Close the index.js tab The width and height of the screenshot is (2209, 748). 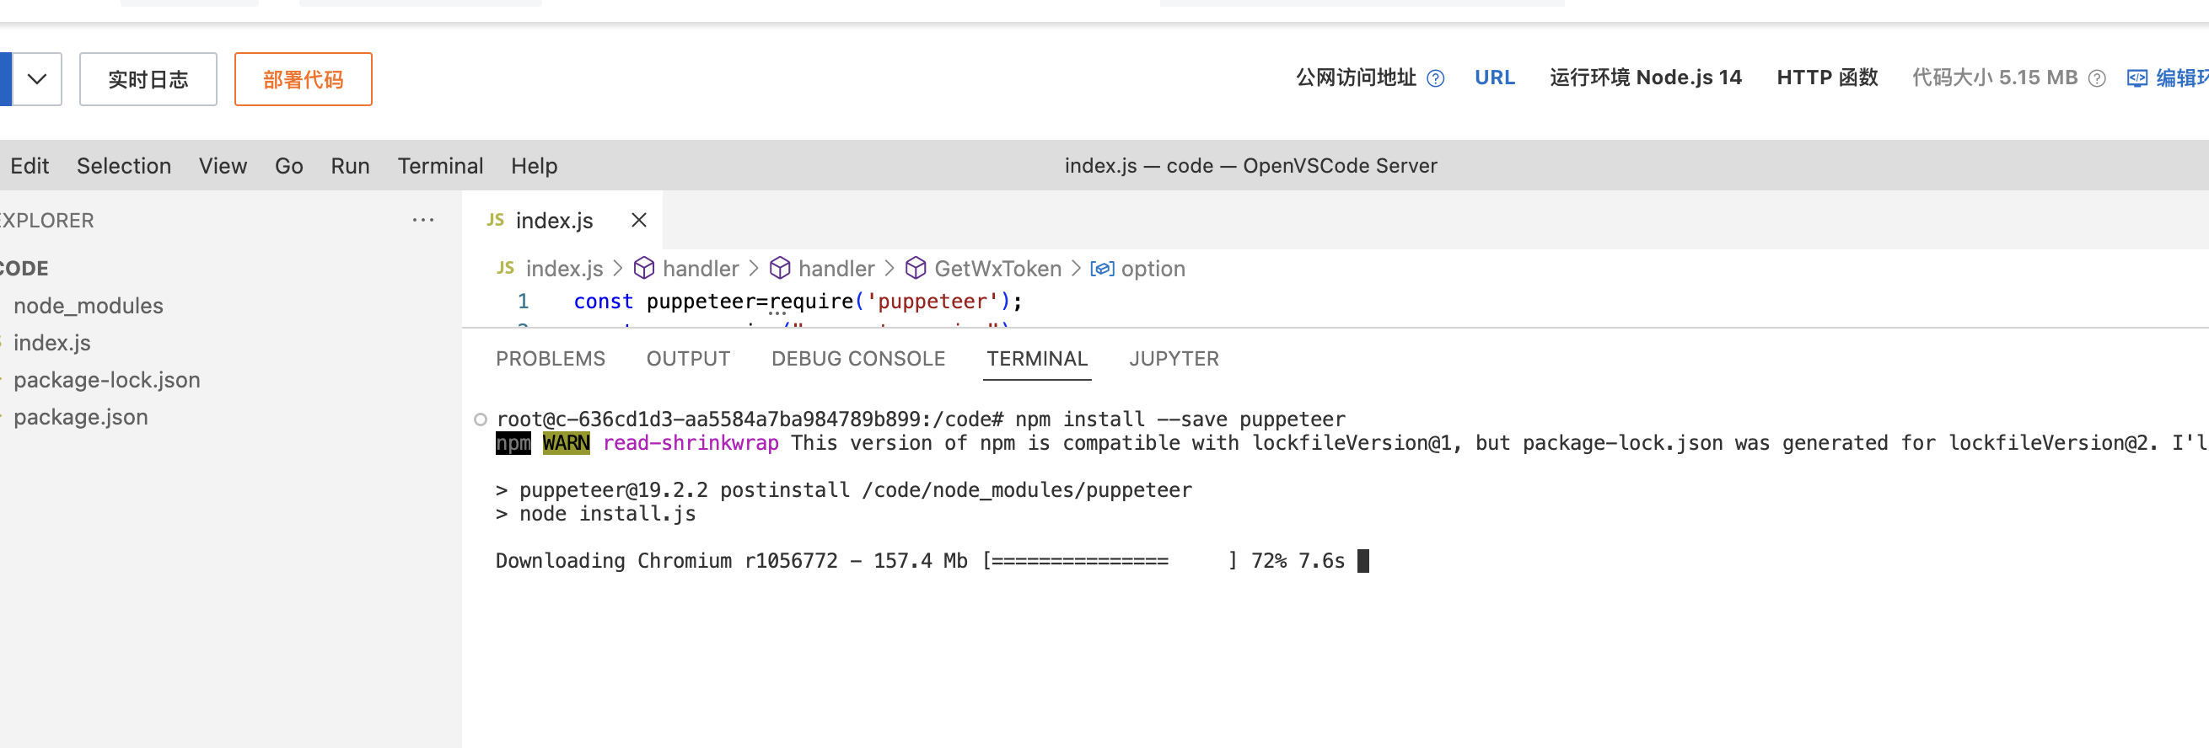[638, 220]
